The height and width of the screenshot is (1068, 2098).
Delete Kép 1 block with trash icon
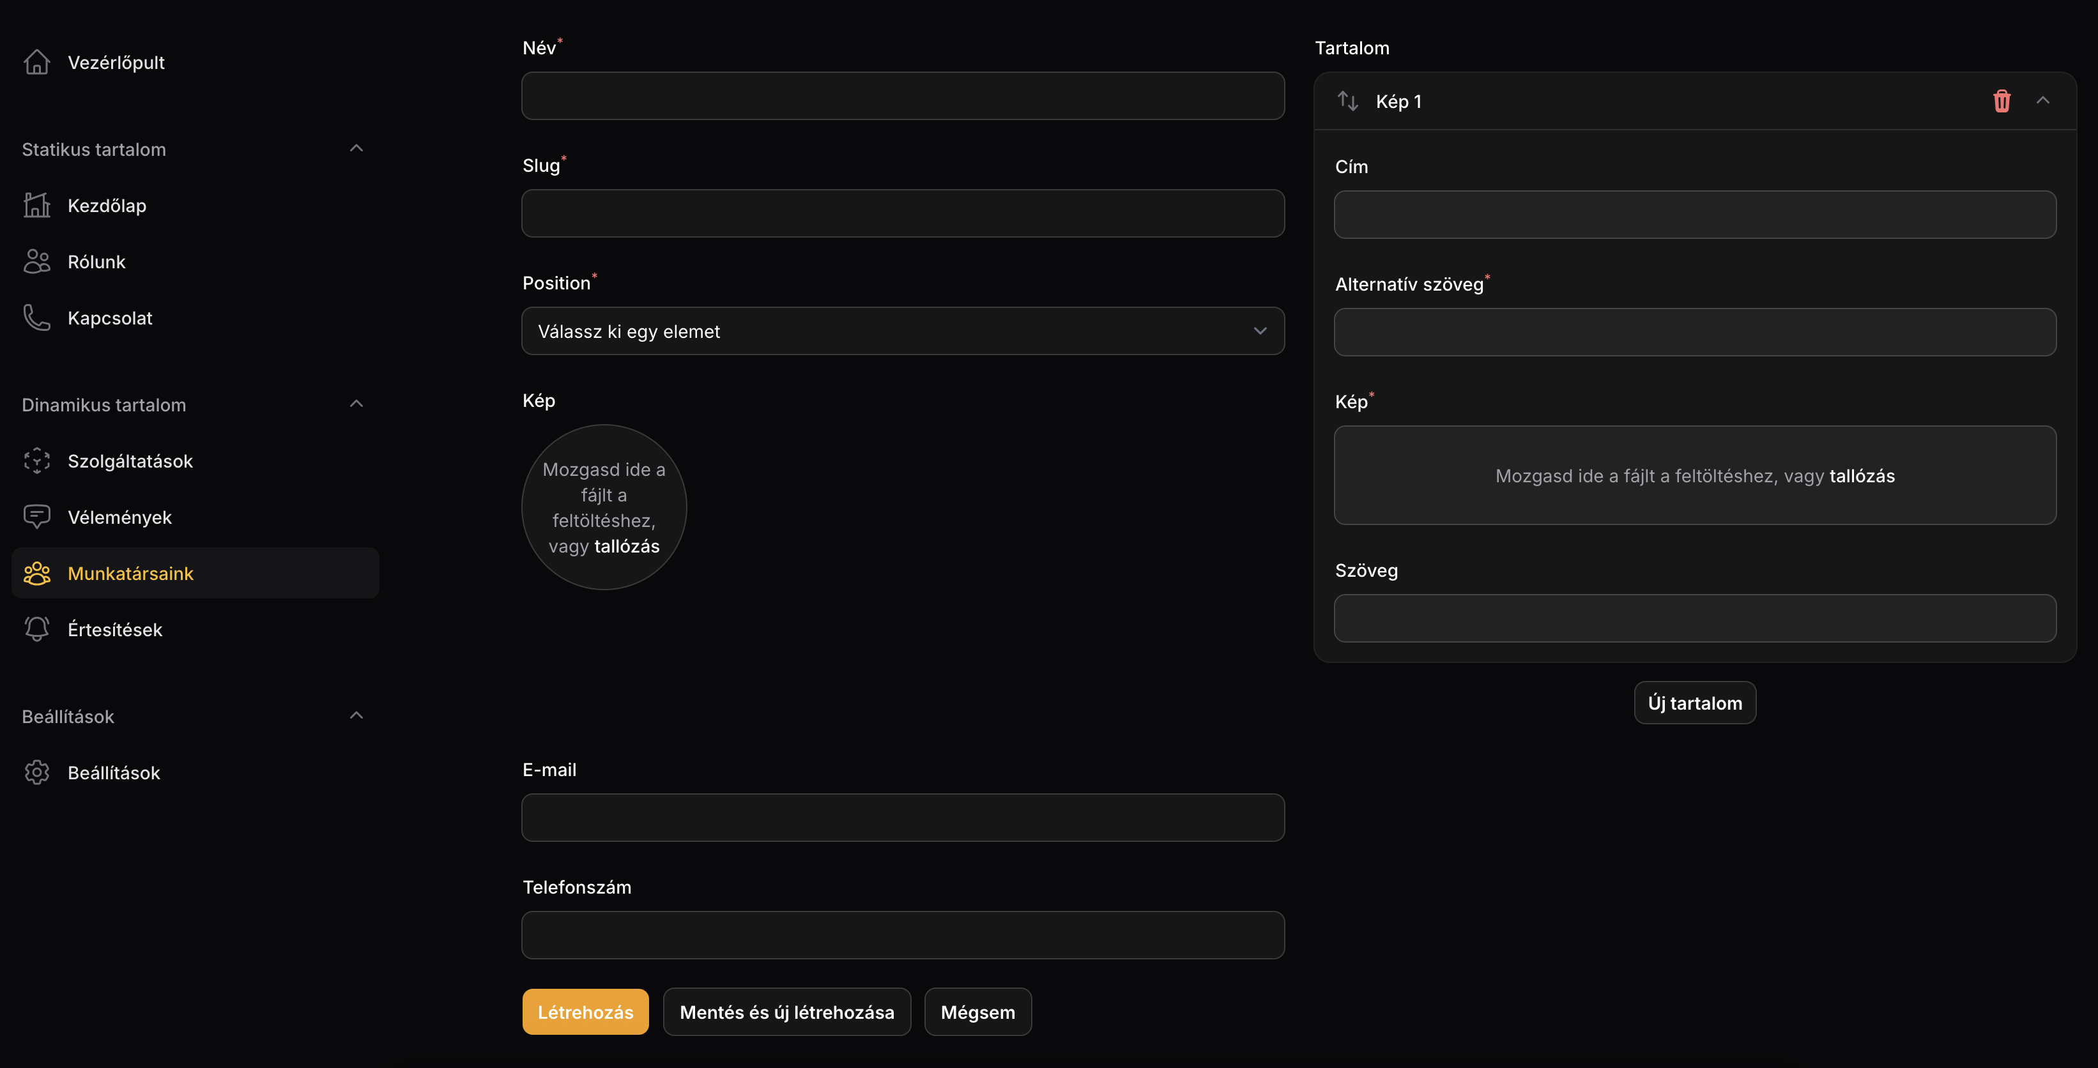(2002, 101)
